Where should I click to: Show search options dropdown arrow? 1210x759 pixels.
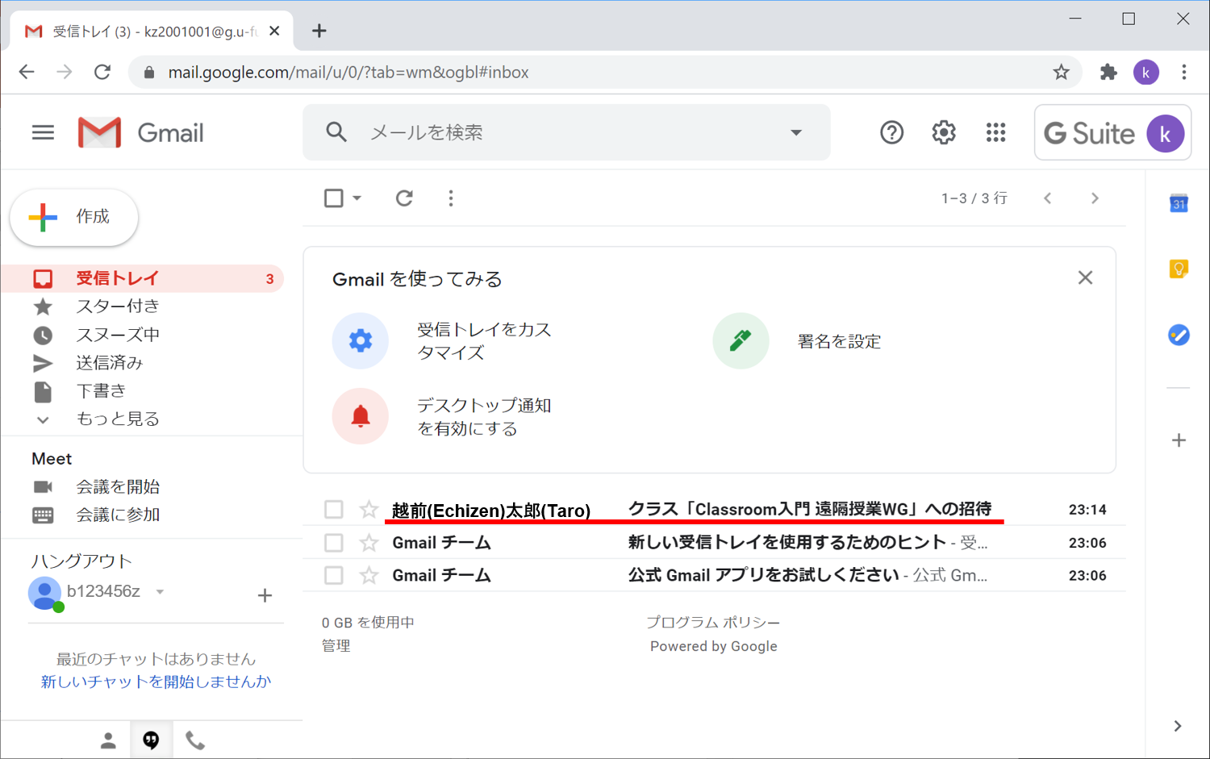point(796,132)
